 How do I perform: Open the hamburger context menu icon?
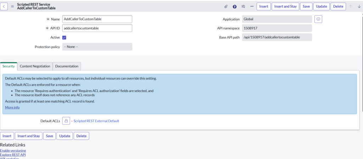pos(13,6)
